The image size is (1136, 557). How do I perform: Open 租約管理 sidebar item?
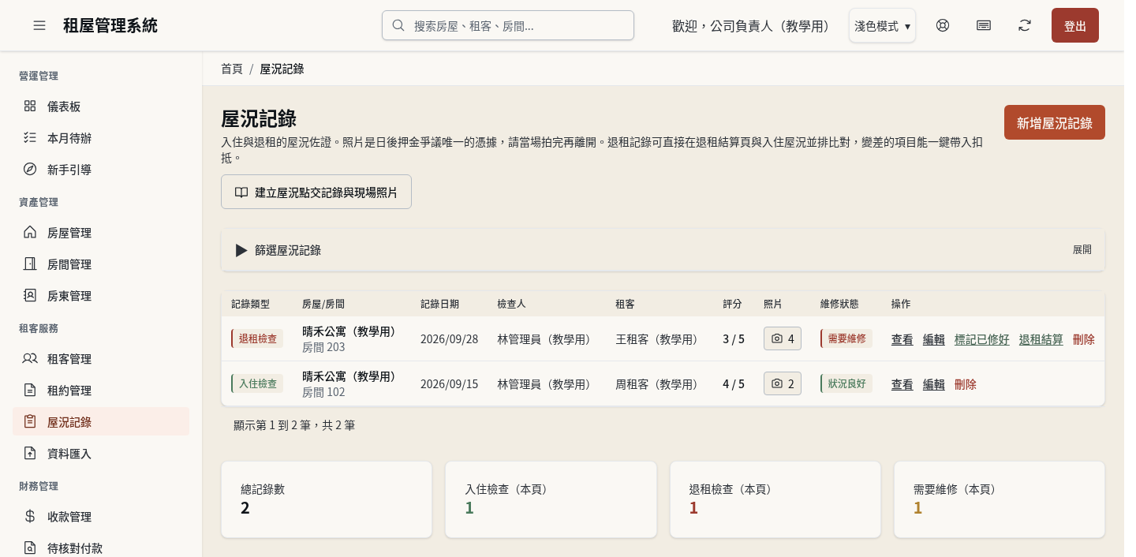coord(101,390)
